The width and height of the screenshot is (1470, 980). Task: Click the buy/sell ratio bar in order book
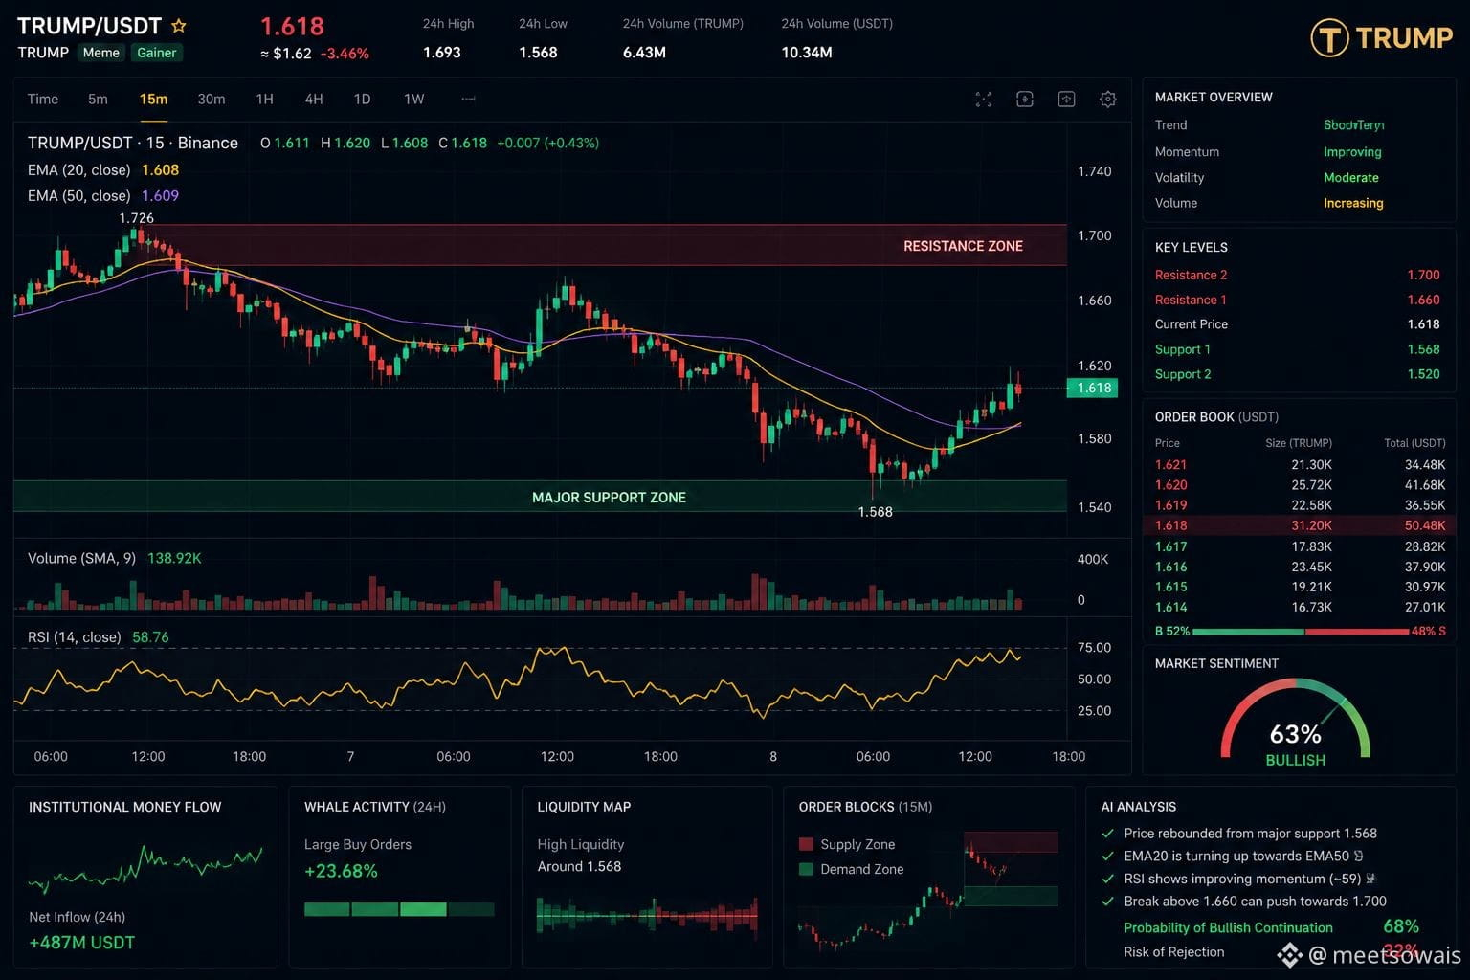pyautogui.click(x=1300, y=632)
